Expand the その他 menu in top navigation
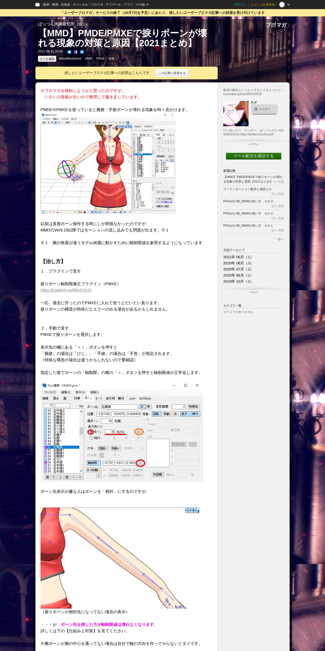 tap(142, 5)
